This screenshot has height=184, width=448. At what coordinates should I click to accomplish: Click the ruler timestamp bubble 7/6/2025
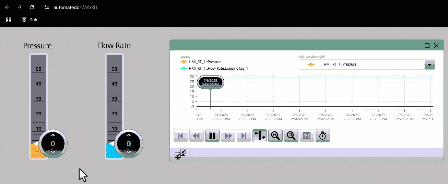[211, 82]
